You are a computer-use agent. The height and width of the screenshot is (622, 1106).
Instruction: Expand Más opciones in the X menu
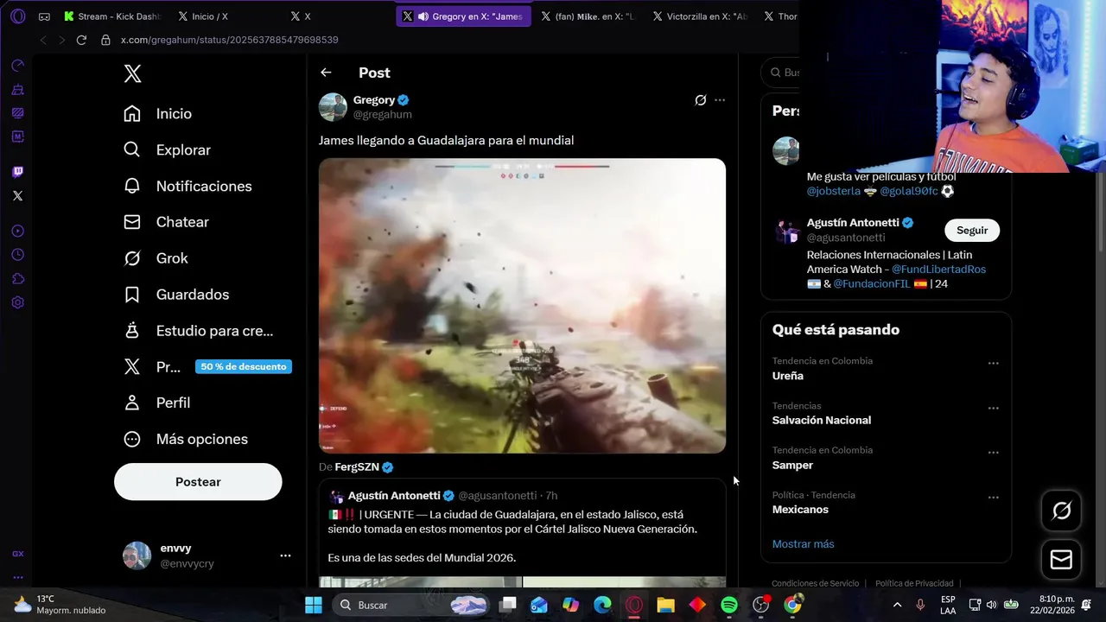(x=186, y=439)
